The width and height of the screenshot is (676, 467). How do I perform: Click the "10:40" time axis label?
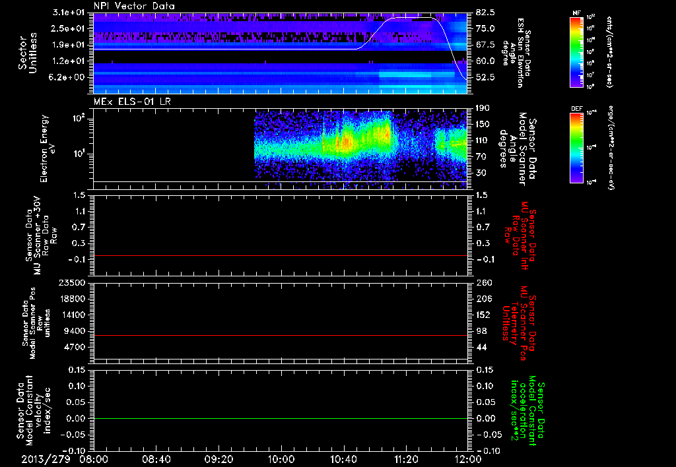click(343, 459)
